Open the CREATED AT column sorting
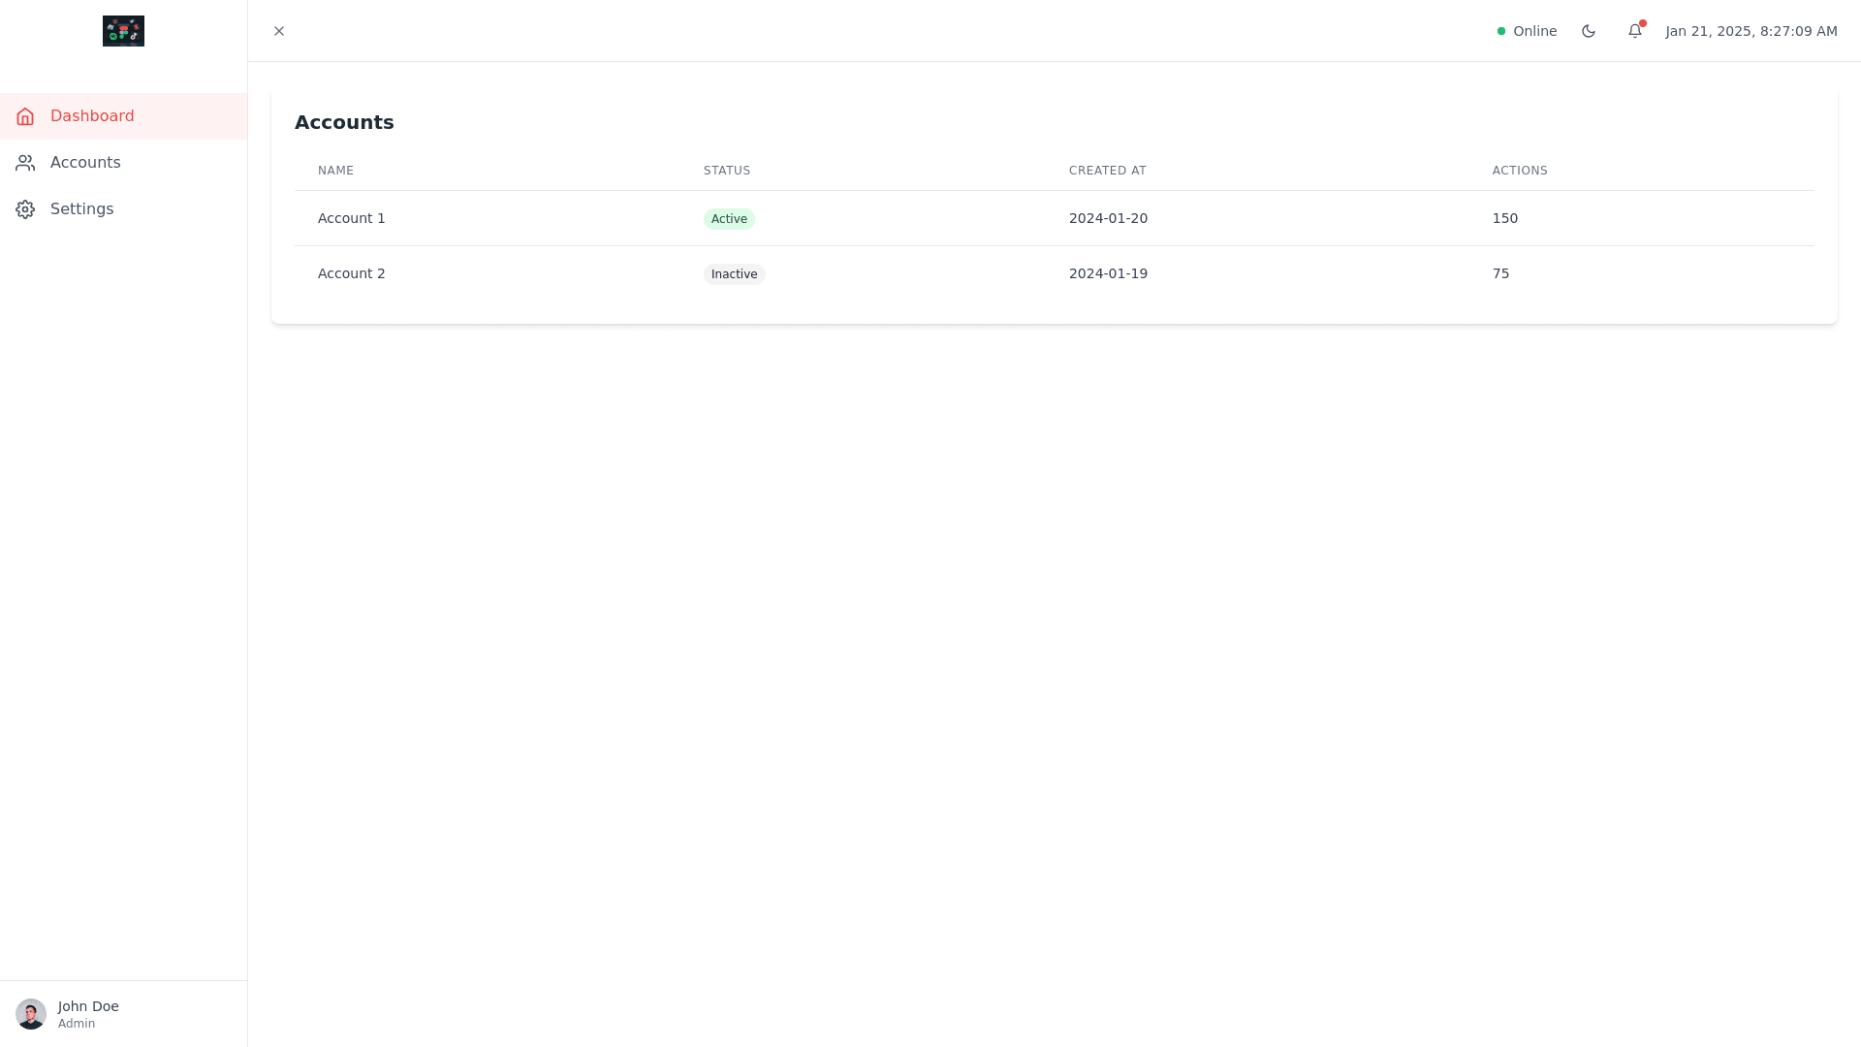The width and height of the screenshot is (1861, 1047). tap(1107, 171)
